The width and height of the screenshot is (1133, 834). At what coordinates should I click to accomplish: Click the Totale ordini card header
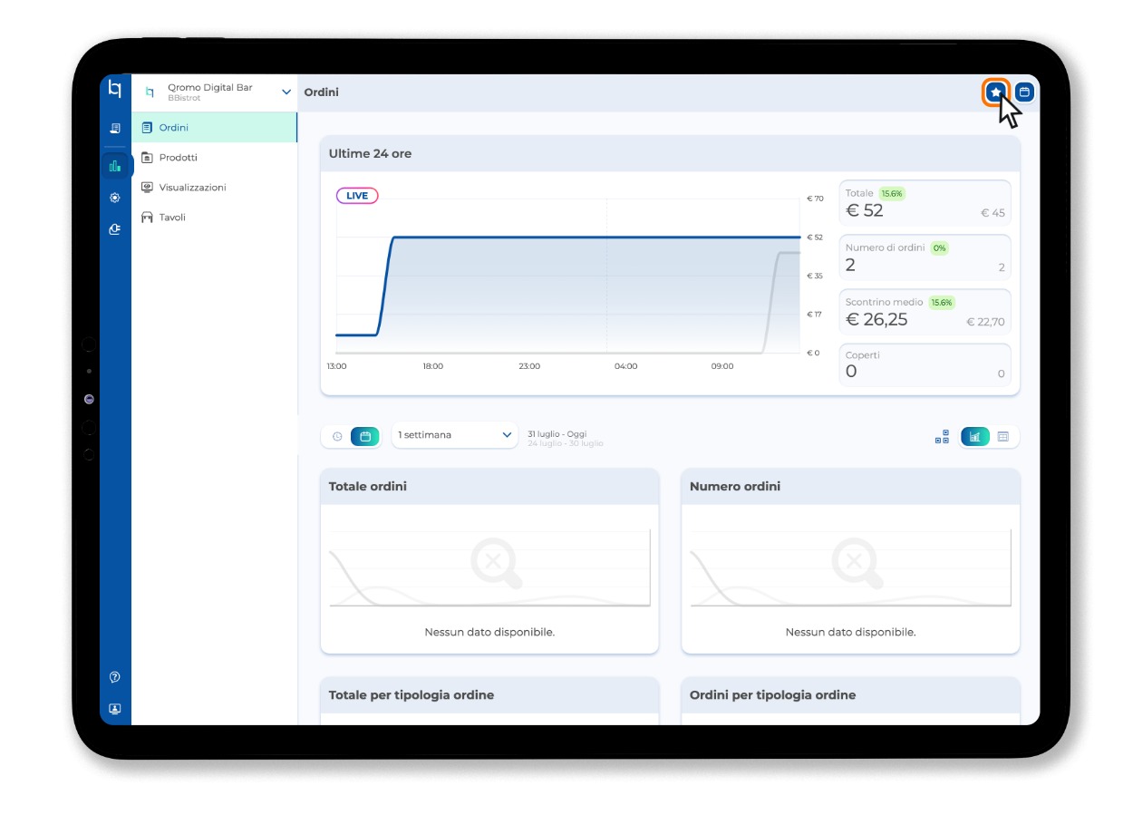pos(489,487)
